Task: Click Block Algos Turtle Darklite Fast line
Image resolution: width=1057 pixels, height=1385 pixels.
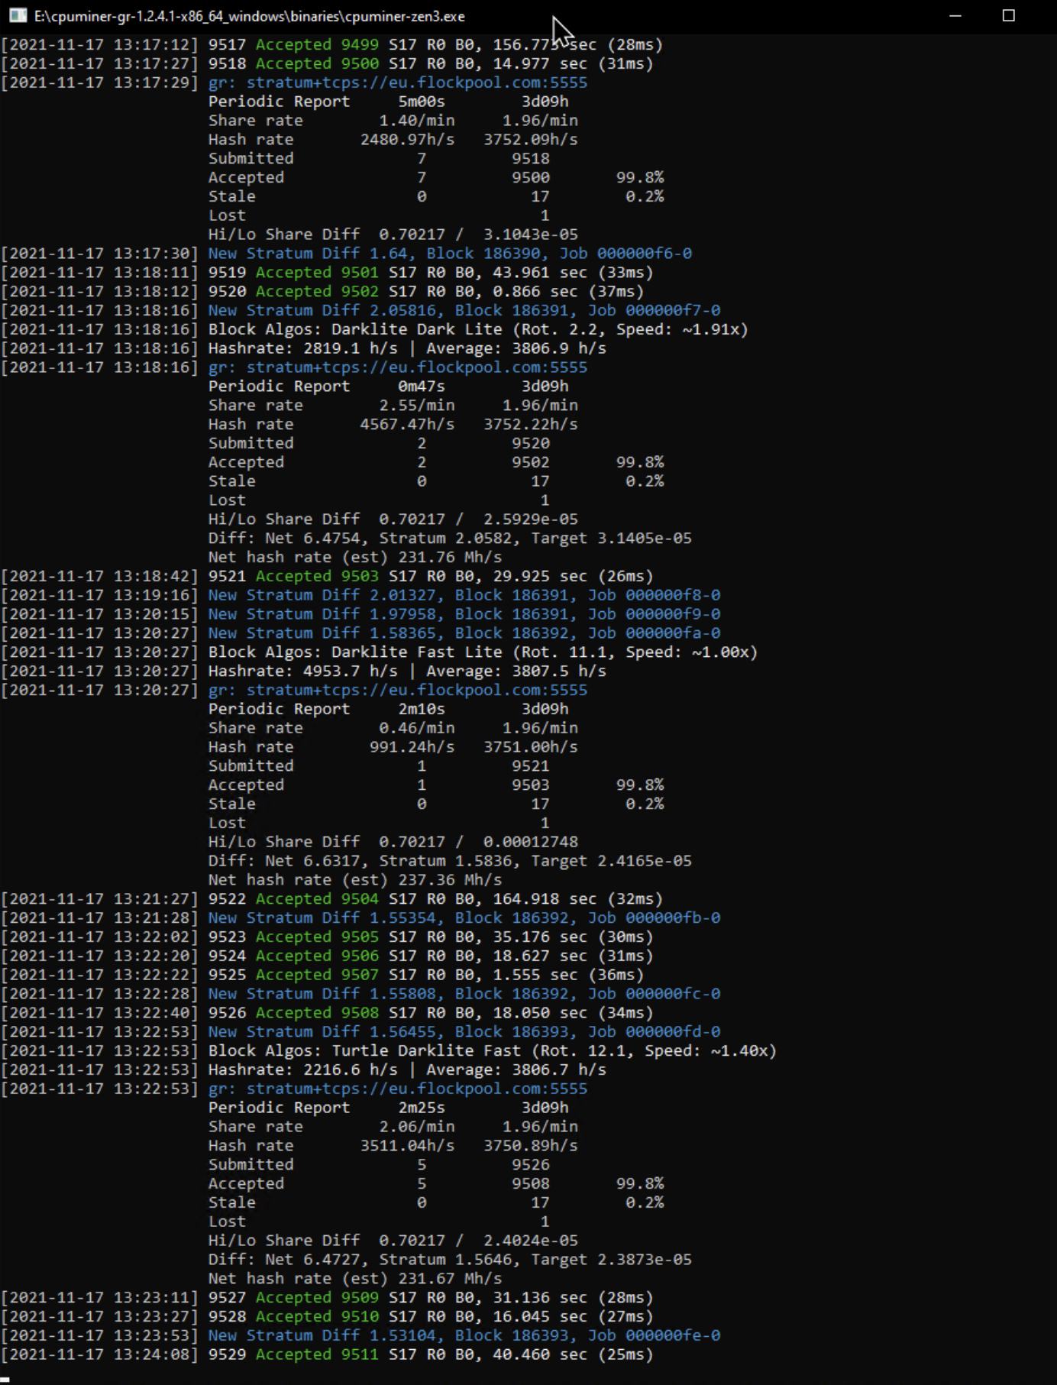Action: click(x=493, y=1051)
